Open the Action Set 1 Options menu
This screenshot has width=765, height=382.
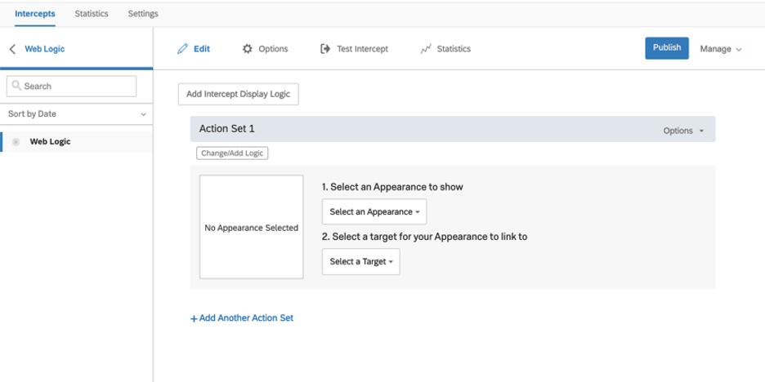(x=683, y=131)
